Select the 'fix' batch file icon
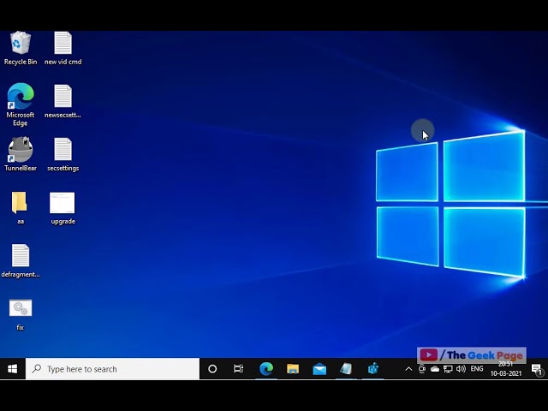This screenshot has height=411, width=548. 21,314
